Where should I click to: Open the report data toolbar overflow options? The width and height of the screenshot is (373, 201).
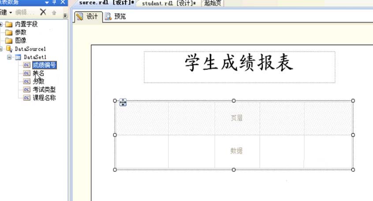pyautogui.click(x=65, y=16)
